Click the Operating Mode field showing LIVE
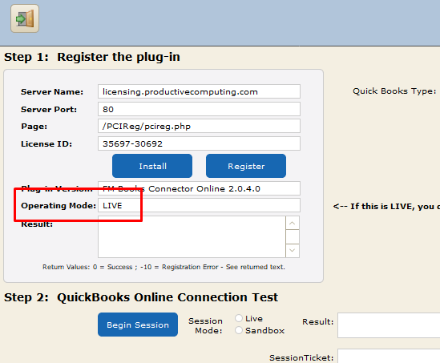This screenshot has width=440, height=363. pos(199,205)
